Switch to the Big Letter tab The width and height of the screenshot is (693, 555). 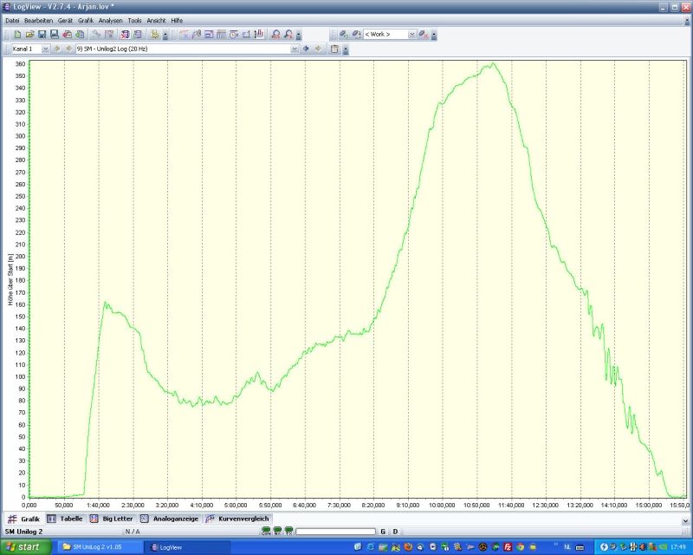click(112, 519)
